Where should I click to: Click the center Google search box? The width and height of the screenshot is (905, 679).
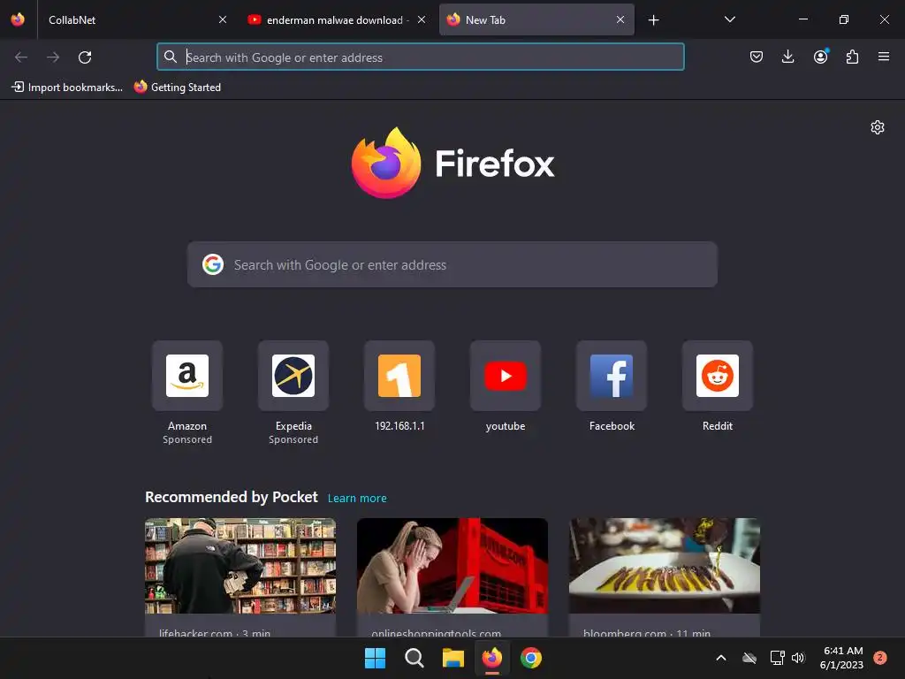point(452,264)
